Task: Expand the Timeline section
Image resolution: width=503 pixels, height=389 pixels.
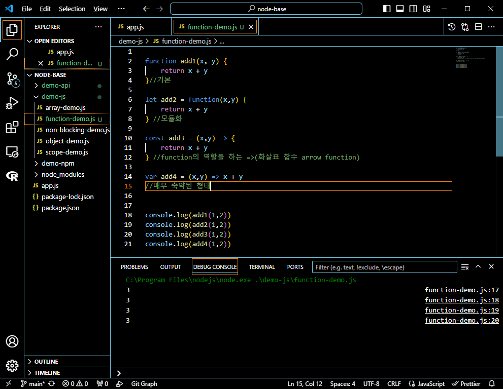Action: [67, 373]
